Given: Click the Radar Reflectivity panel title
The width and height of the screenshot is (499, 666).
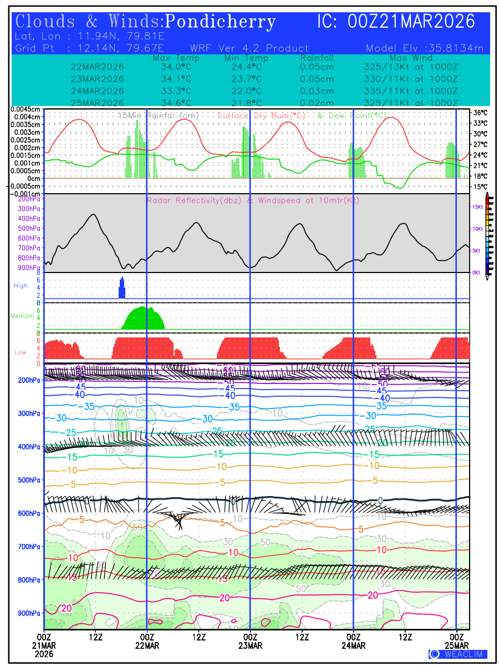Looking at the screenshot, I should pyautogui.click(x=253, y=200).
